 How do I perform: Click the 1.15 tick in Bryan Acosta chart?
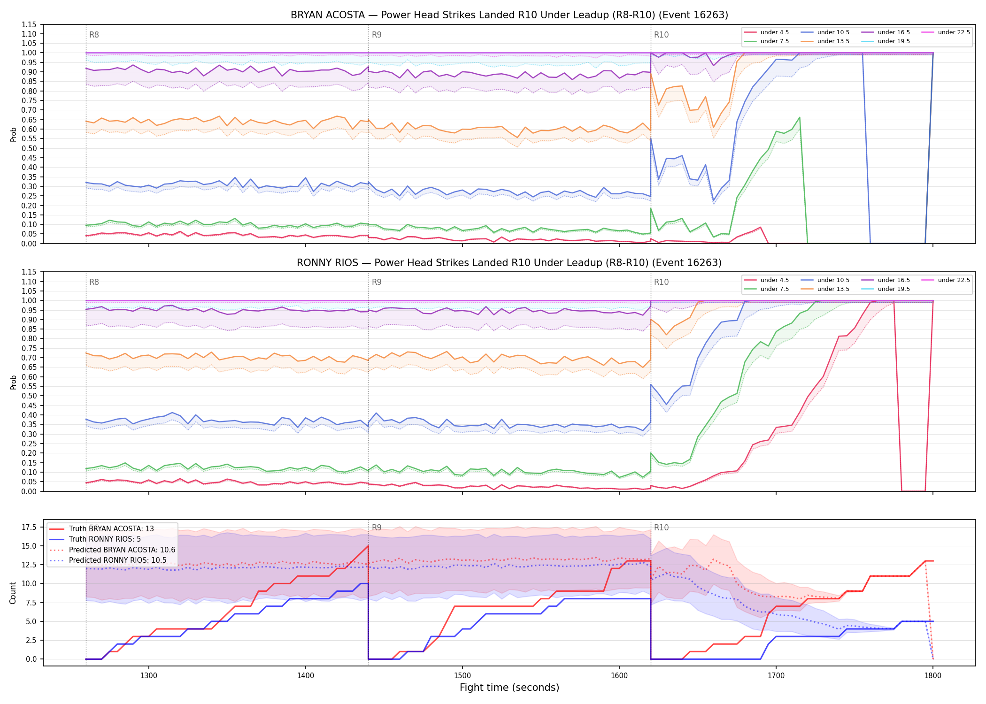pos(29,24)
